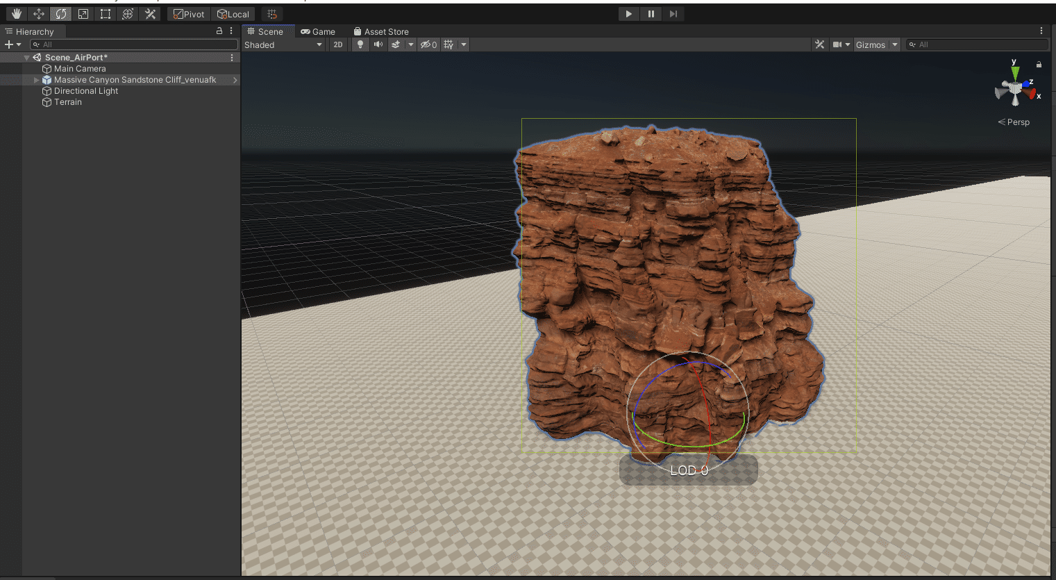Toggle scene audio speaker icon
The width and height of the screenshot is (1056, 580).
[378, 44]
